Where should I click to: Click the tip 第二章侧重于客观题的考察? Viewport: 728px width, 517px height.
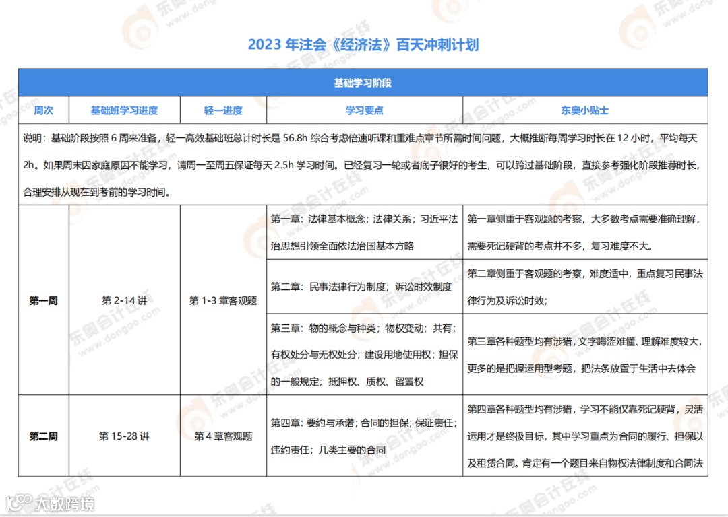click(x=585, y=287)
